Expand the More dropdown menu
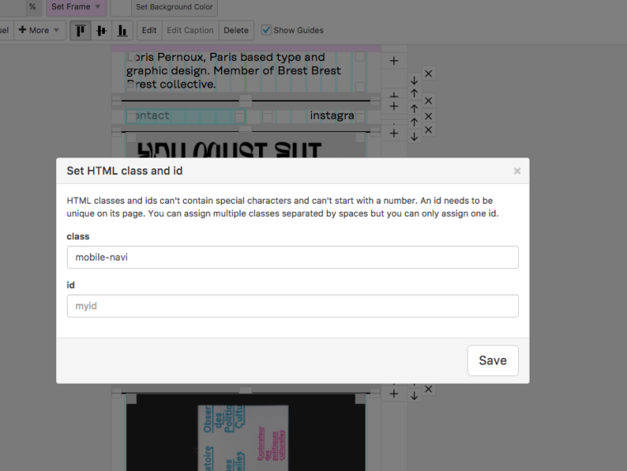This screenshot has height=471, width=627. coord(39,31)
